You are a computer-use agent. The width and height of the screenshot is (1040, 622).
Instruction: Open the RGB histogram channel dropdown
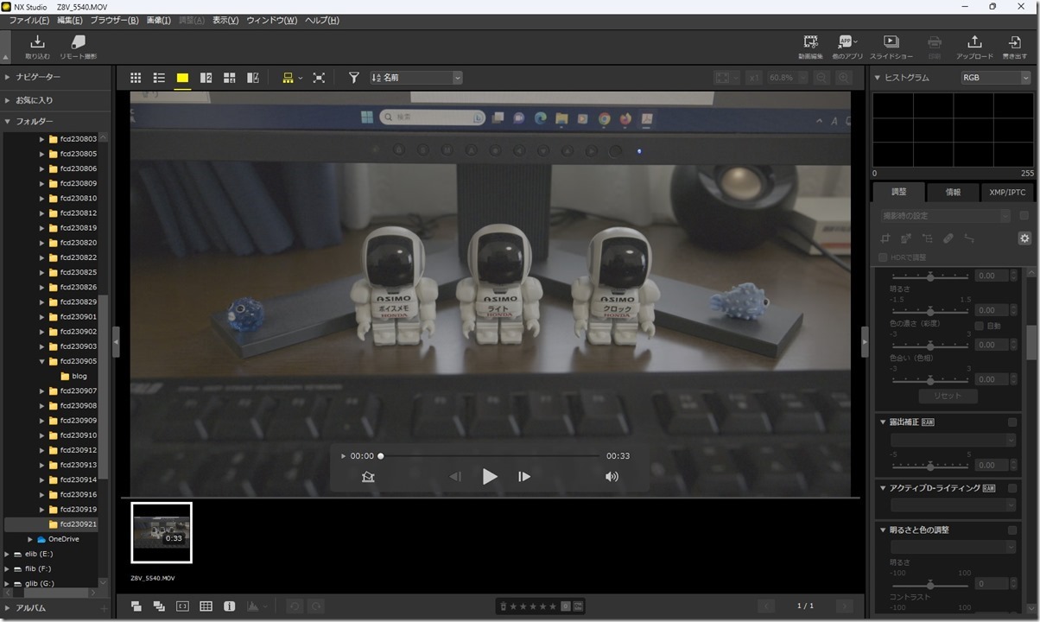click(996, 78)
